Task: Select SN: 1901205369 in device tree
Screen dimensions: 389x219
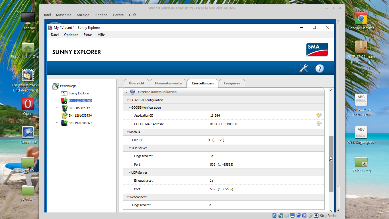Action: [80, 123]
